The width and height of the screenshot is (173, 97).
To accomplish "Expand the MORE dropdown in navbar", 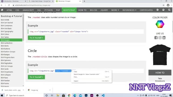I will pos(115,10).
